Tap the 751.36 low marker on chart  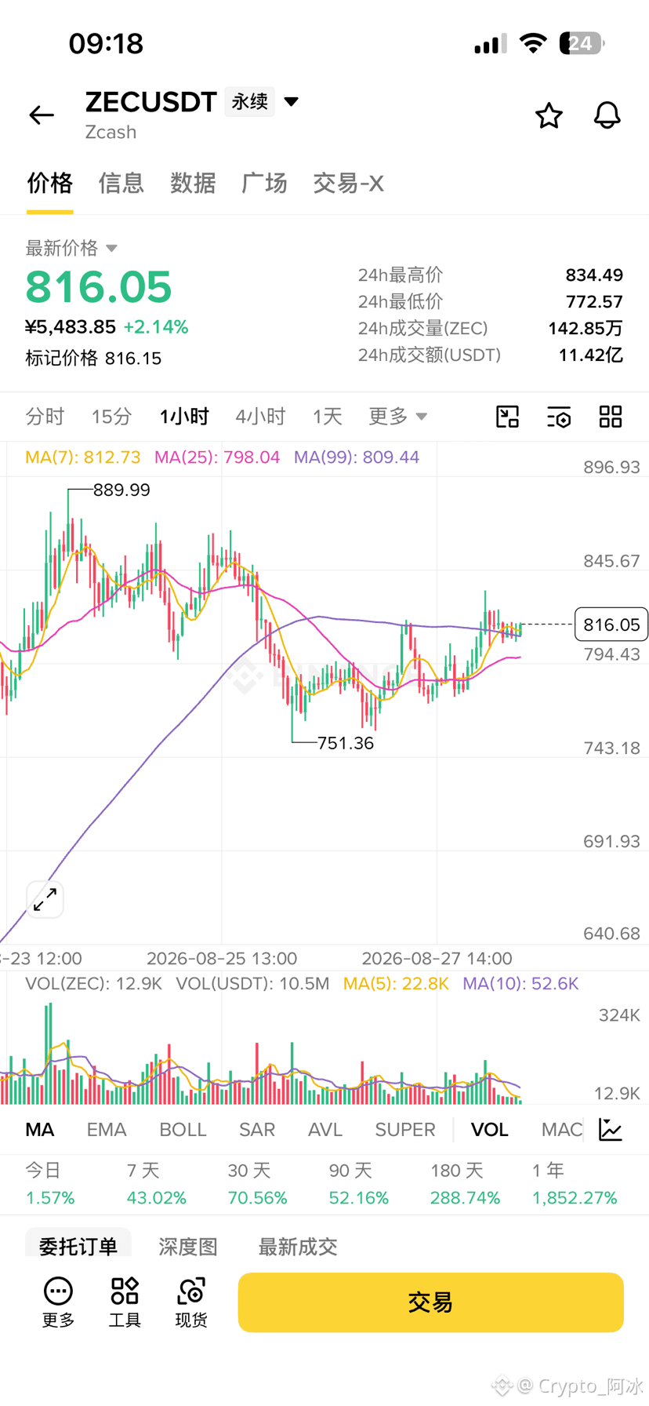[x=346, y=743]
